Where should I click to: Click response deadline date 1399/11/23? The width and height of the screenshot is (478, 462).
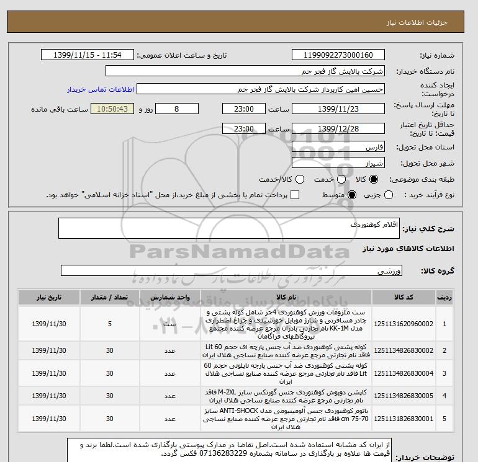coord(338,109)
